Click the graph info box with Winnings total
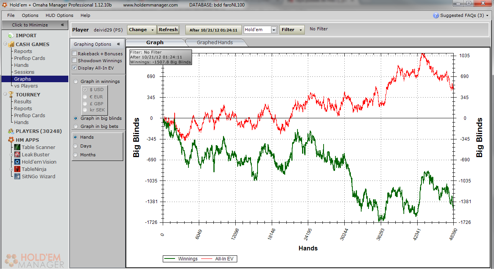This screenshot has height=275, width=494. point(160,57)
